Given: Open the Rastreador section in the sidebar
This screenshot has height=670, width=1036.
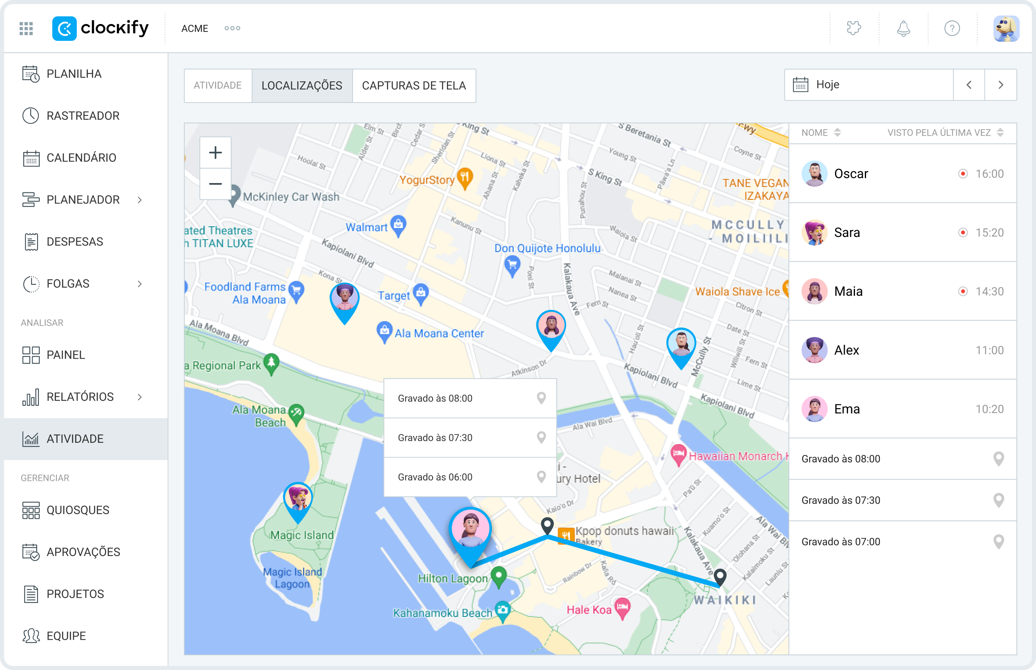Looking at the screenshot, I should click(x=83, y=115).
